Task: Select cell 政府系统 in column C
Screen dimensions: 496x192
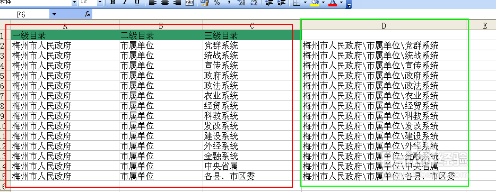Action: 252,76
